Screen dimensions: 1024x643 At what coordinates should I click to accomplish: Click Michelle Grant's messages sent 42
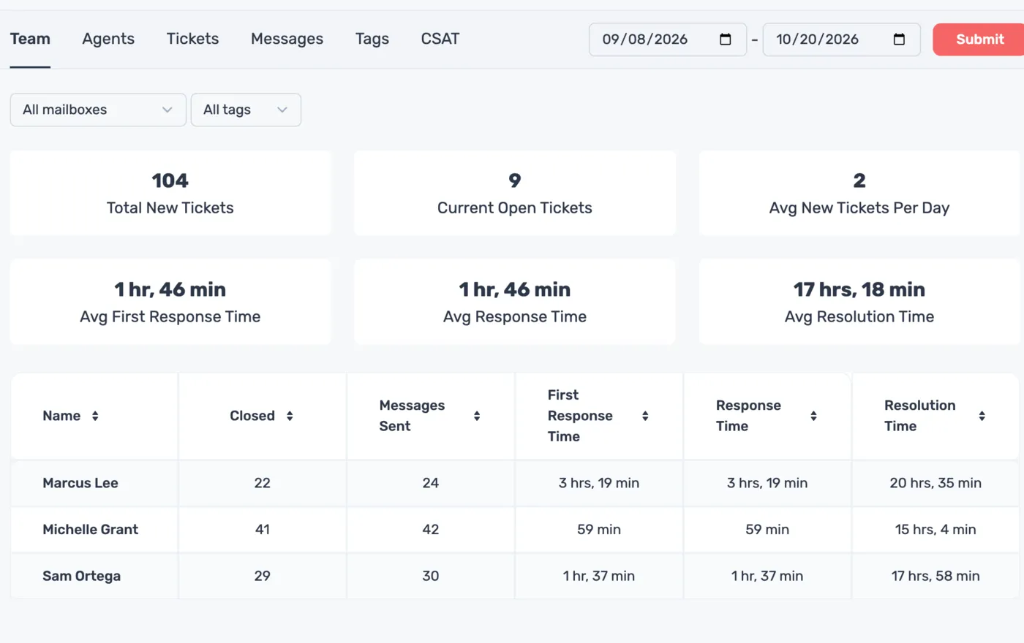431,530
